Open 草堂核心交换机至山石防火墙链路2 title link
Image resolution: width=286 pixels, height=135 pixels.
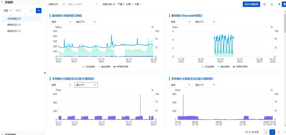(73, 79)
